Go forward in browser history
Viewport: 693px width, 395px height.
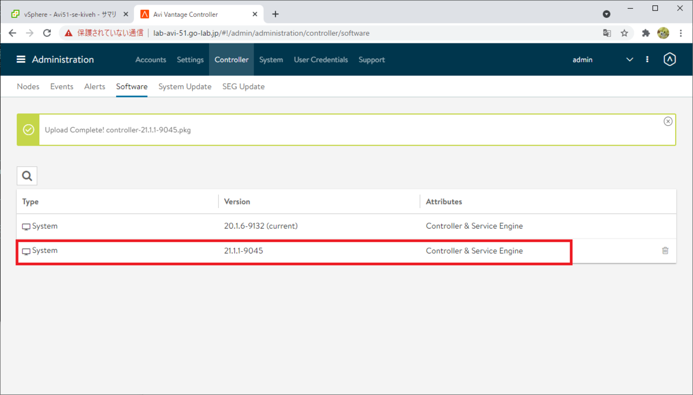click(x=30, y=33)
